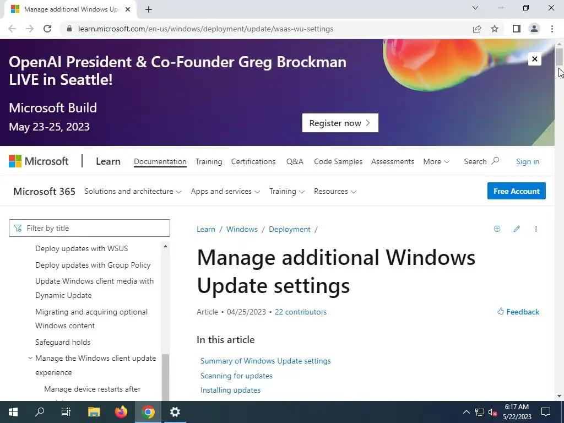
Task: Click the browser Forward arrow
Action: [x=30, y=29]
